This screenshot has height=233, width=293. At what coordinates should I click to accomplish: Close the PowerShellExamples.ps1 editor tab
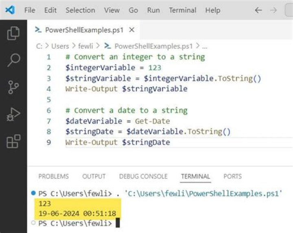click(131, 30)
